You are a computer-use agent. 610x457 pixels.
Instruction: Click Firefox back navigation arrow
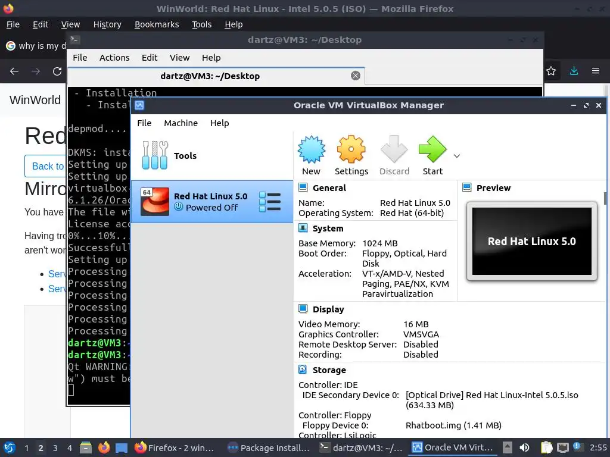coord(14,71)
